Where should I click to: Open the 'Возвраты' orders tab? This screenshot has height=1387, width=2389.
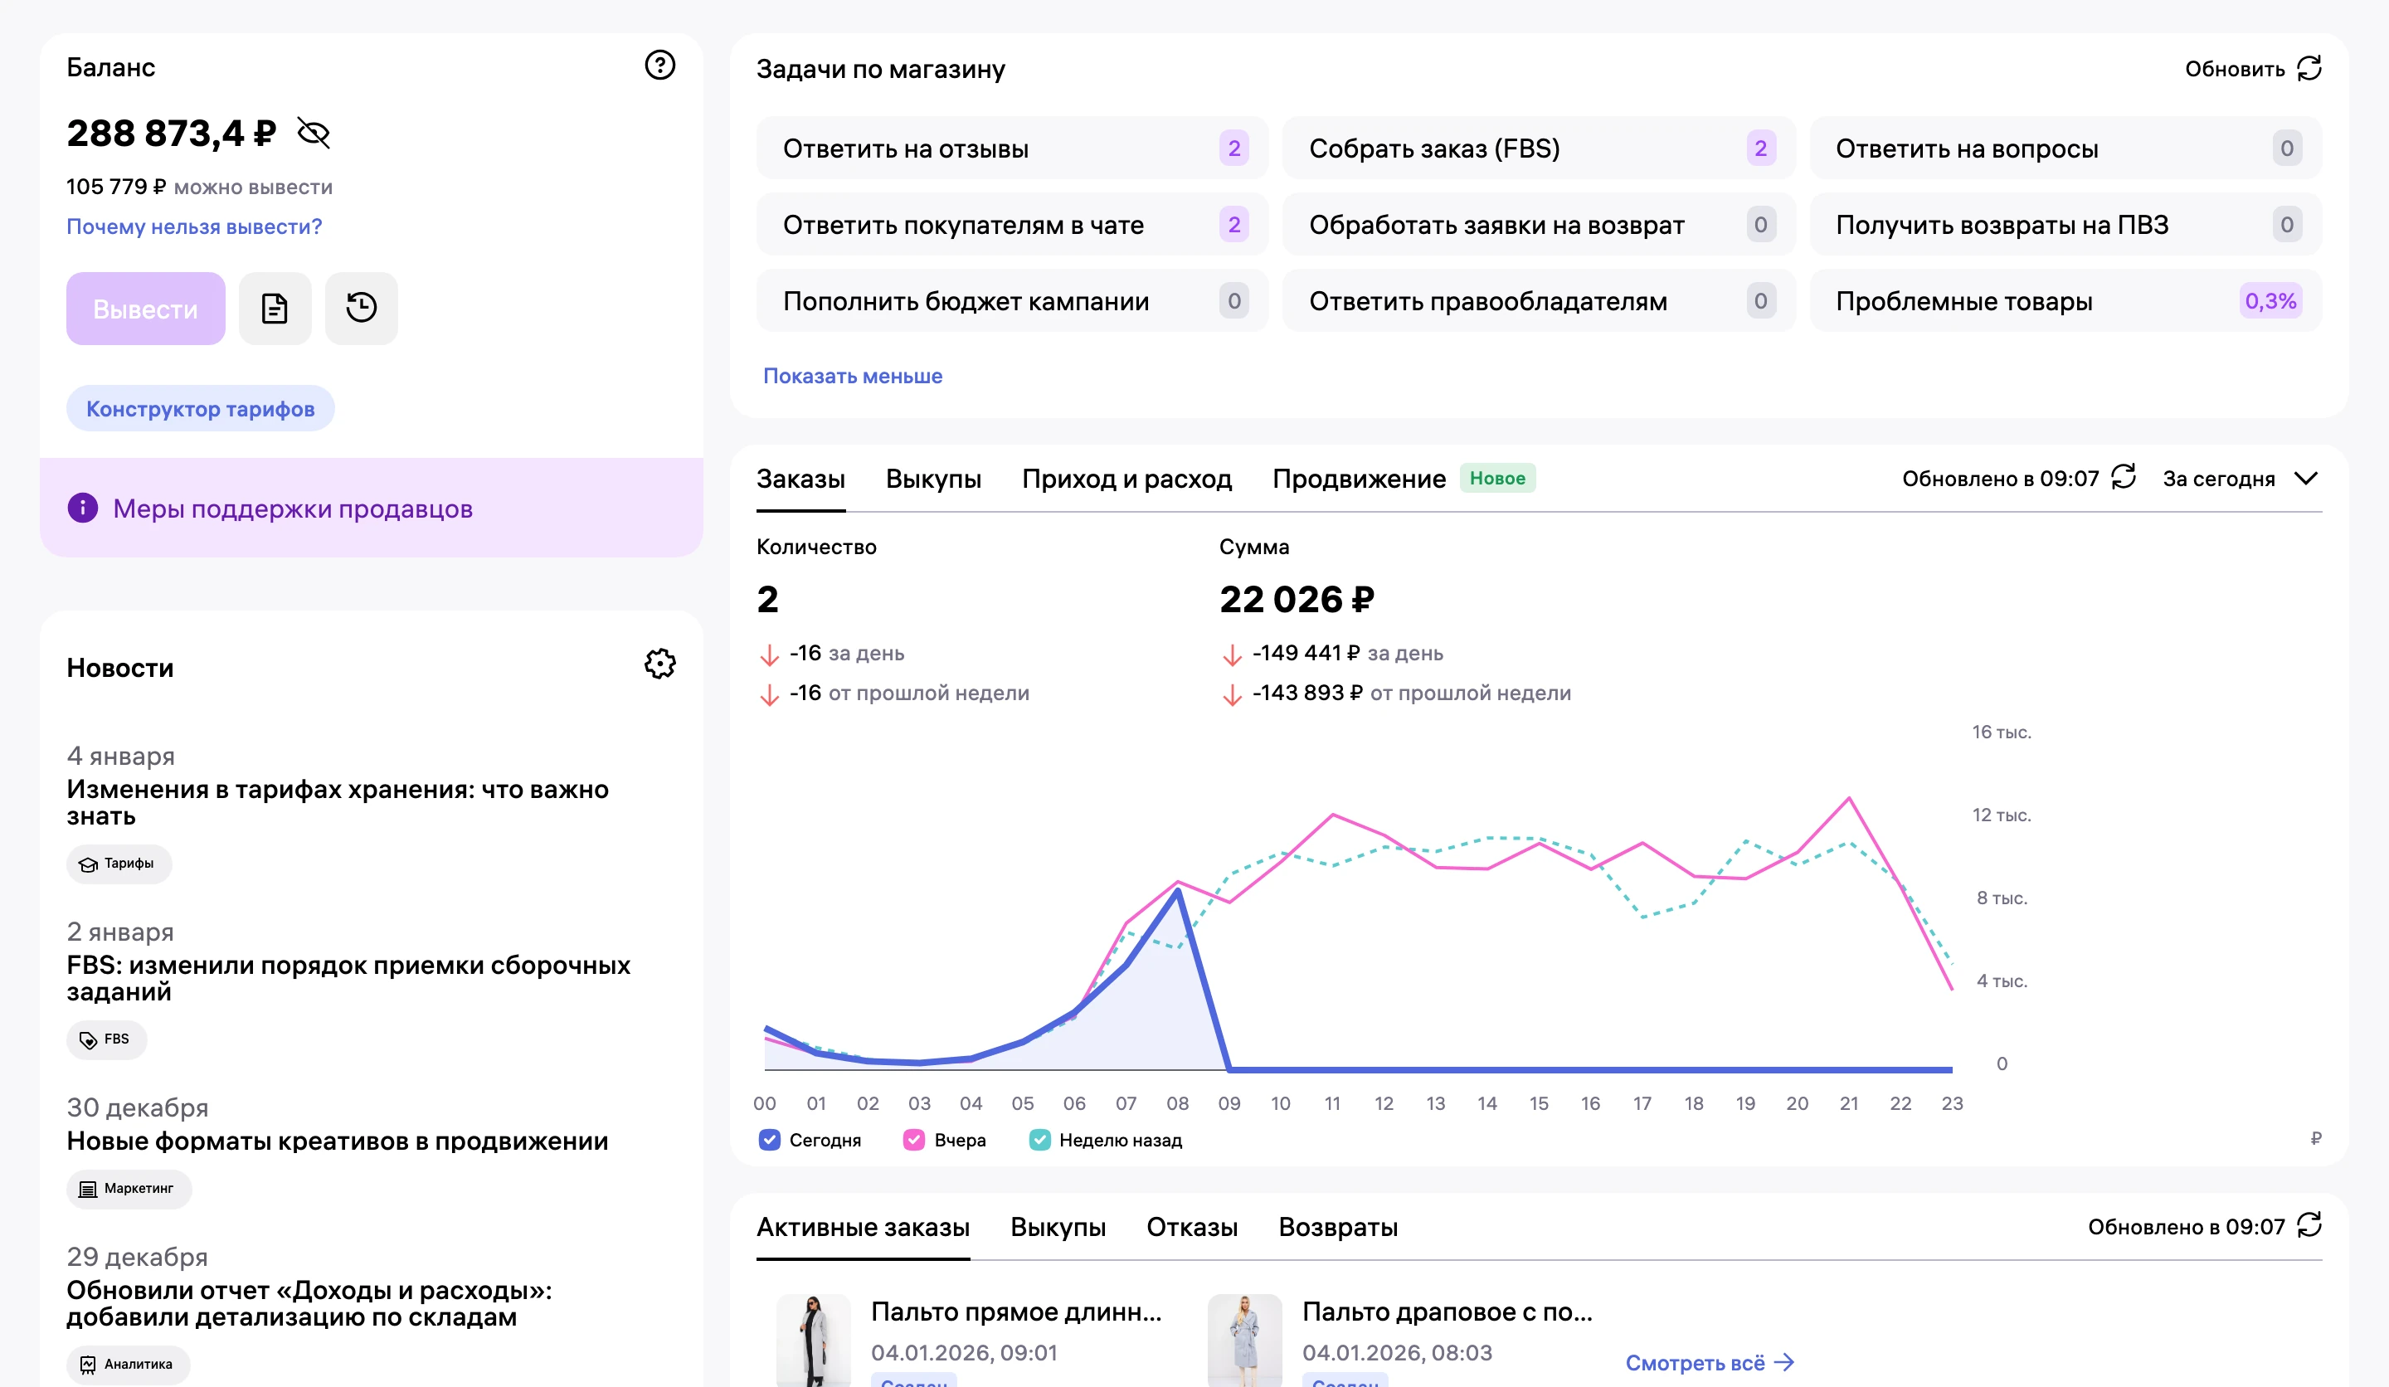pyautogui.click(x=1338, y=1227)
